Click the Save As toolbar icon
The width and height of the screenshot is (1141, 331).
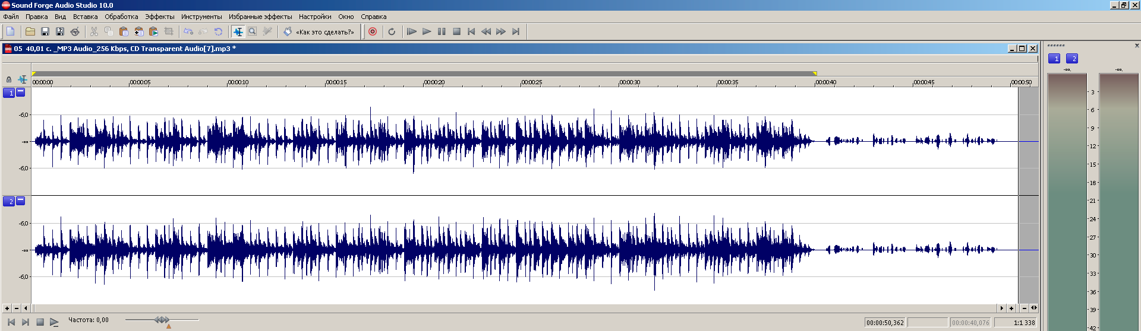(x=60, y=31)
